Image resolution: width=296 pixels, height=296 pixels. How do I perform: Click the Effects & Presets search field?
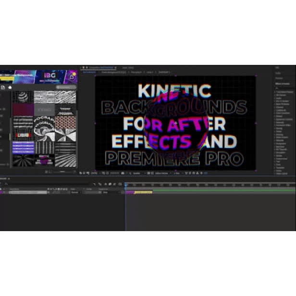(x=284, y=88)
